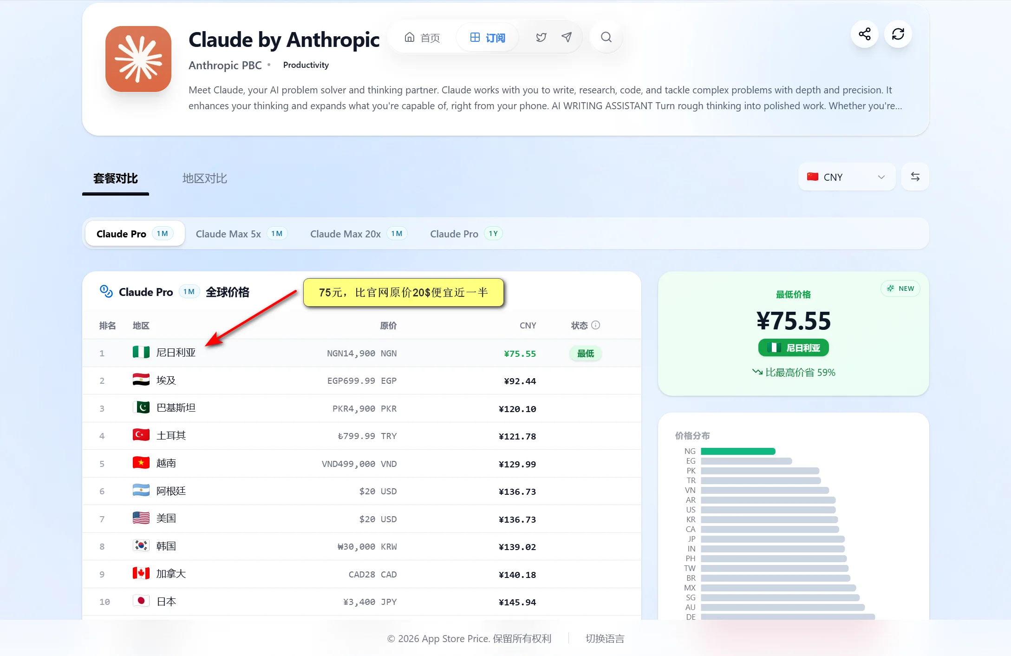This screenshot has width=1011, height=656.
Task: Click the Vietnam flag icon
Action: click(141, 463)
